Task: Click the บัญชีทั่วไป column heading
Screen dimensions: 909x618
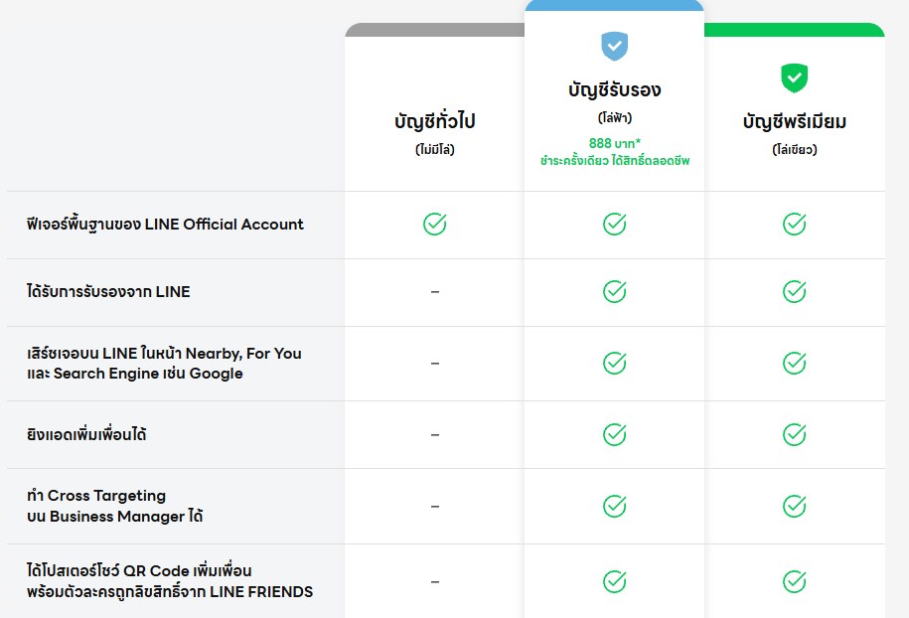Action: 435,120
